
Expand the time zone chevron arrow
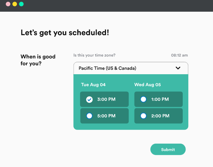coord(178,68)
